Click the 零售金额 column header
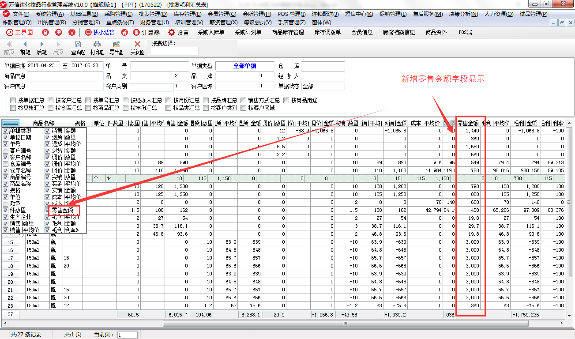The height and width of the screenshot is (339, 575). coord(468,123)
